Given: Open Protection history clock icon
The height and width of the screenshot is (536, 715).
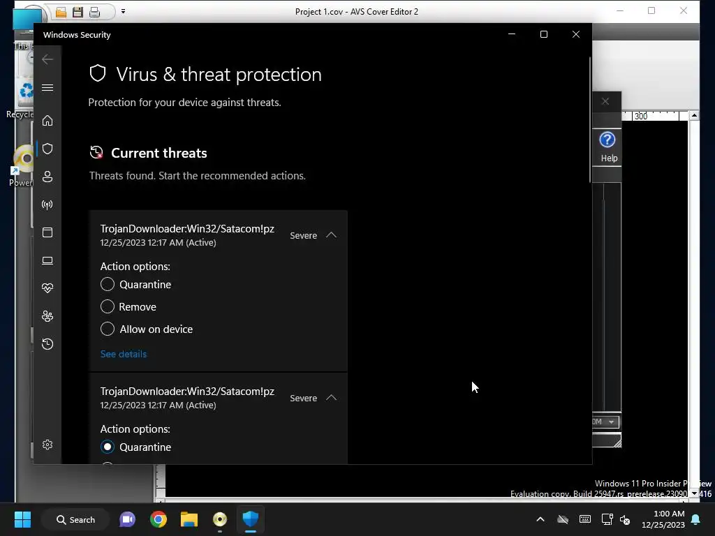Looking at the screenshot, I should click(x=47, y=344).
